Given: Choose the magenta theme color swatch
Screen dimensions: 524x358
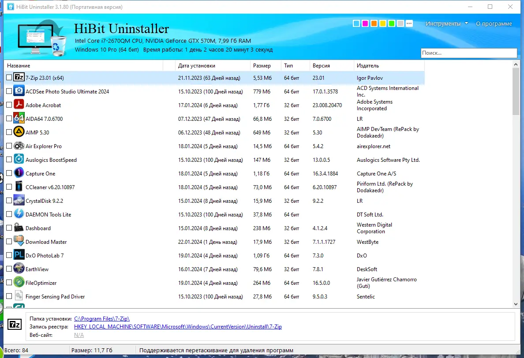Looking at the screenshot, I should pyautogui.click(x=365, y=23).
